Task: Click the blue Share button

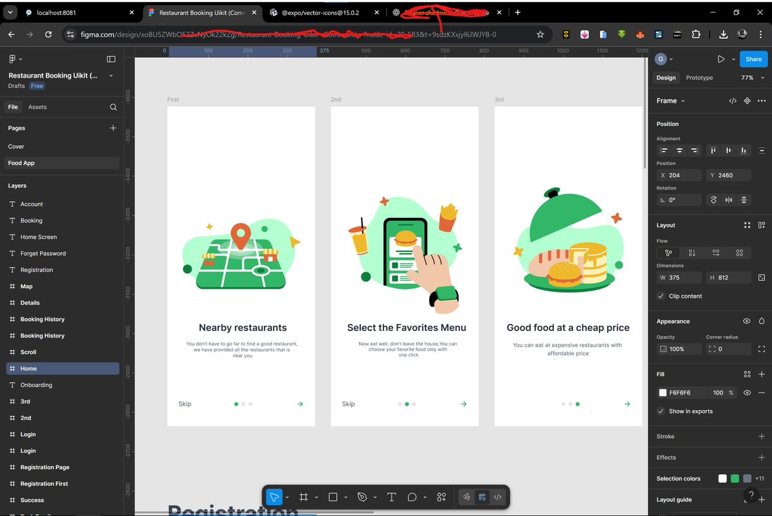Action: pyautogui.click(x=753, y=58)
